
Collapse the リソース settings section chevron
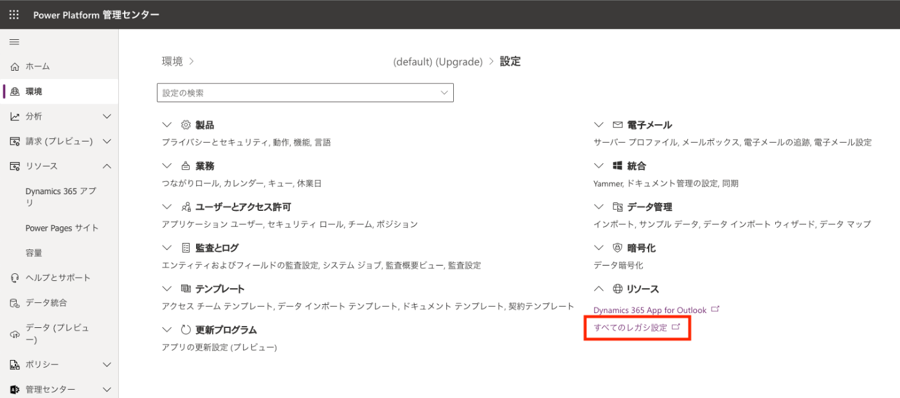tap(599, 289)
